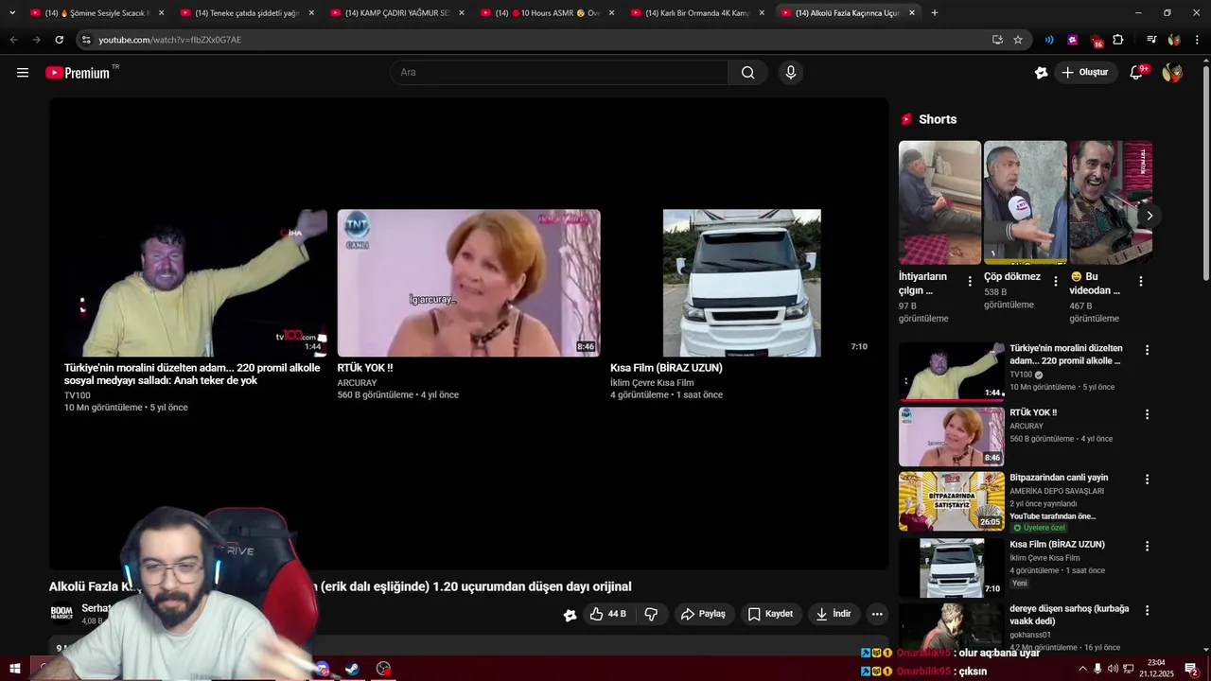Image resolution: width=1211 pixels, height=681 pixels.
Task: Play end-screen video RTÜK YOK !! thumbnail
Action: tap(468, 283)
